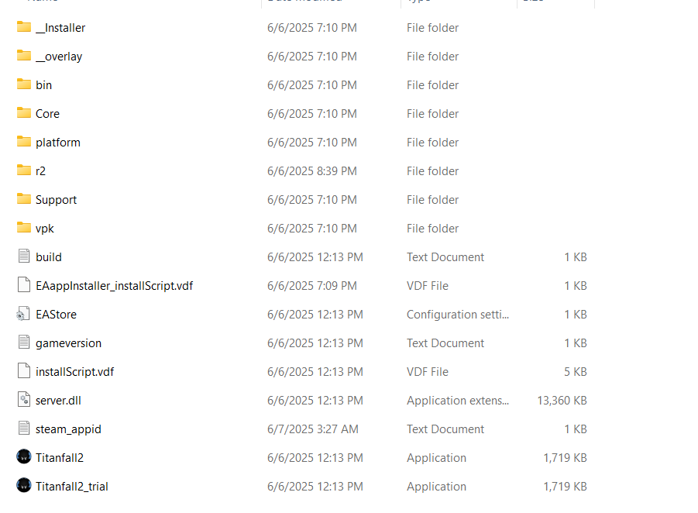The image size is (698, 513).
Task: Select the Support folder name
Action: [x=56, y=201]
